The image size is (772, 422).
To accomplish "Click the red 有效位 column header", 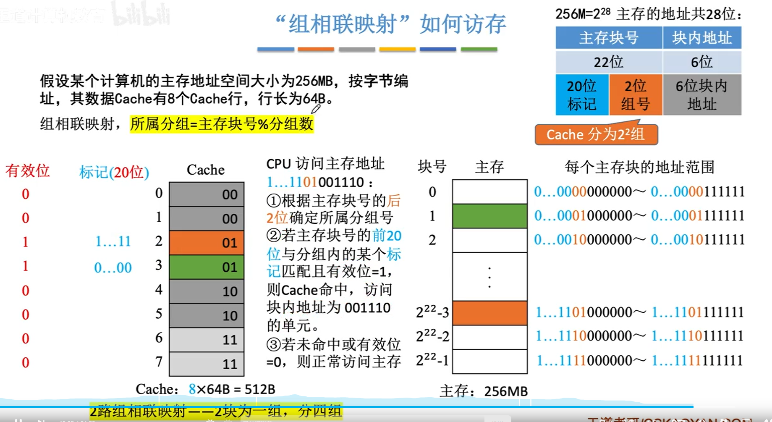I will tap(28, 170).
